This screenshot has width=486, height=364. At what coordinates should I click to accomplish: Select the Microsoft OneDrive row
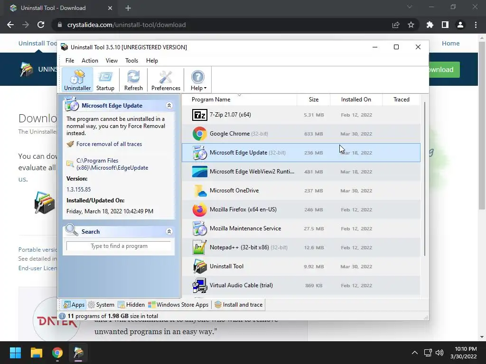301,191
